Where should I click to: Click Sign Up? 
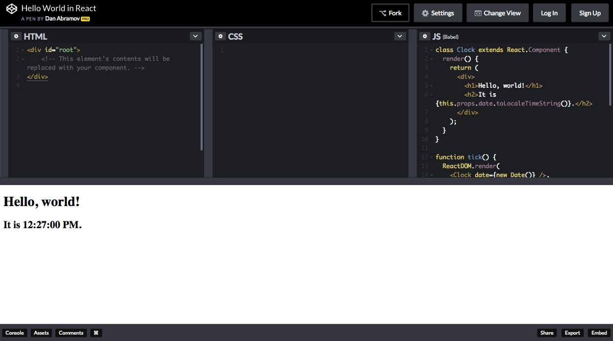589,13
